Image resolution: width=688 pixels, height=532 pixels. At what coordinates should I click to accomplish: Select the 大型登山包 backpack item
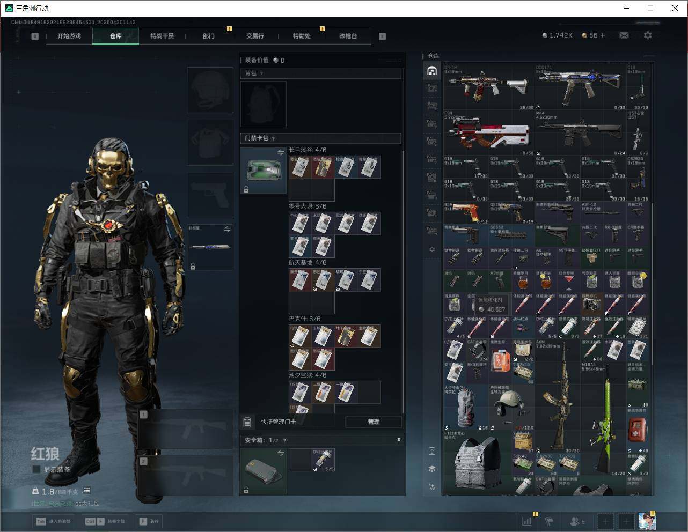466,407
